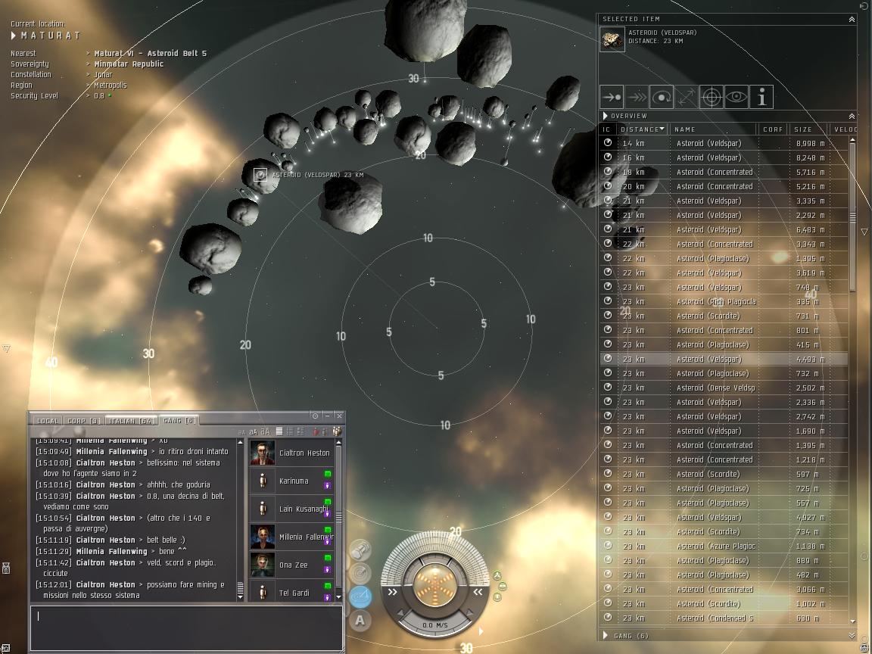
Task: Sort overview by the Size column header
Action: tap(808, 129)
